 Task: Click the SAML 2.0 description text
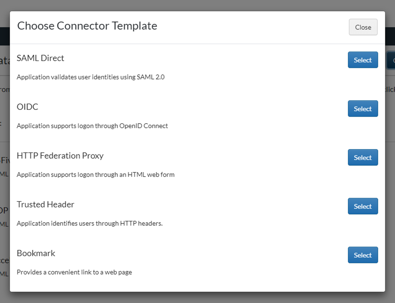90,77
